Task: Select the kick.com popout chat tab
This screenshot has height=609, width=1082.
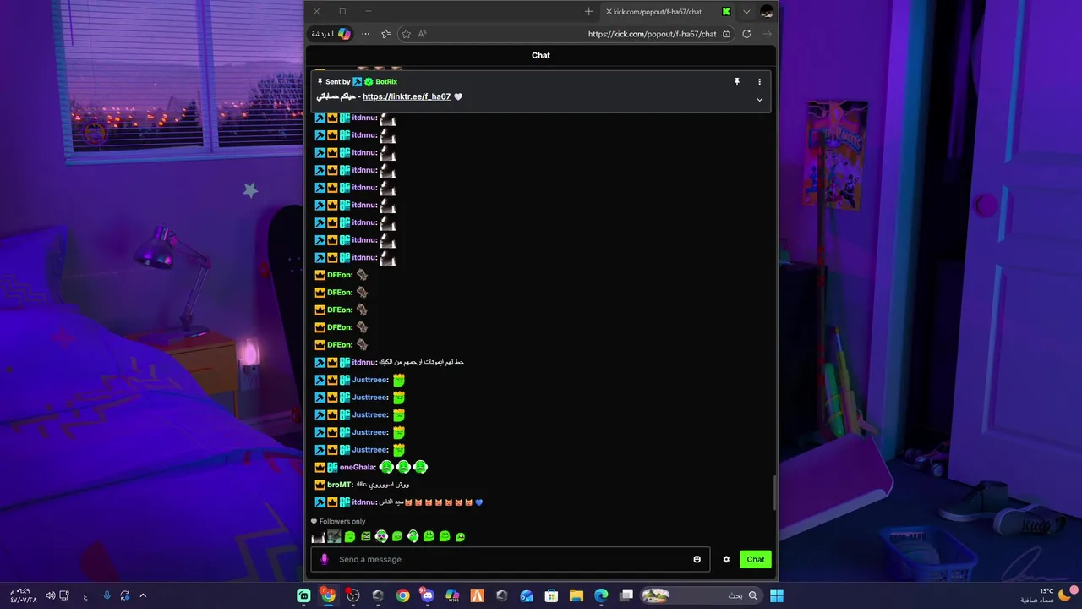Action: click(x=668, y=12)
